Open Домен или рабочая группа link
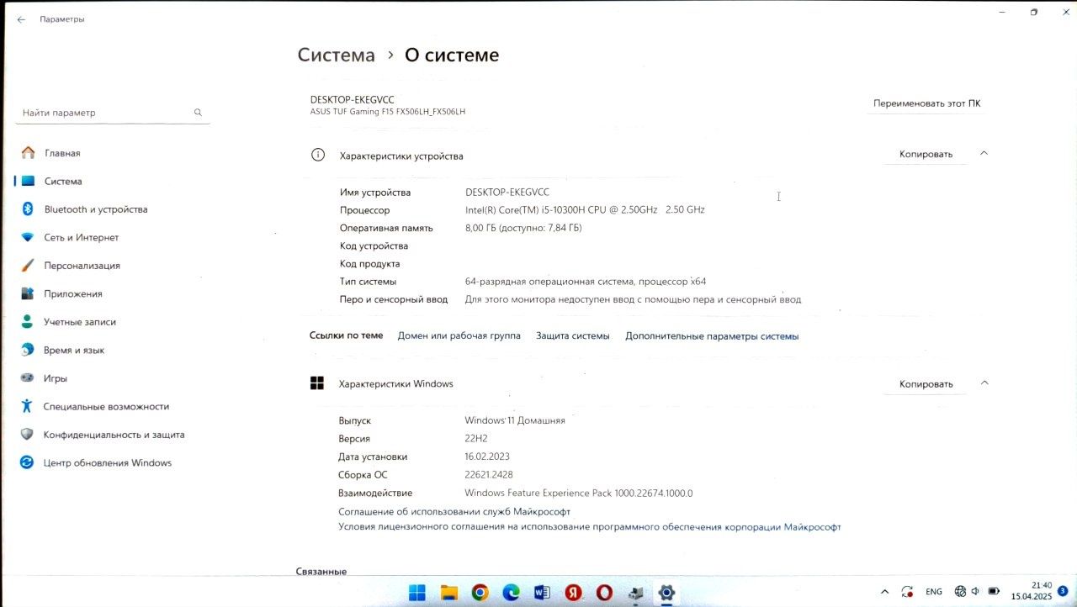This screenshot has width=1077, height=607. (459, 335)
